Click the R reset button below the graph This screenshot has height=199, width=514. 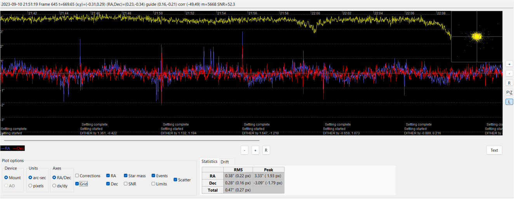point(266,150)
